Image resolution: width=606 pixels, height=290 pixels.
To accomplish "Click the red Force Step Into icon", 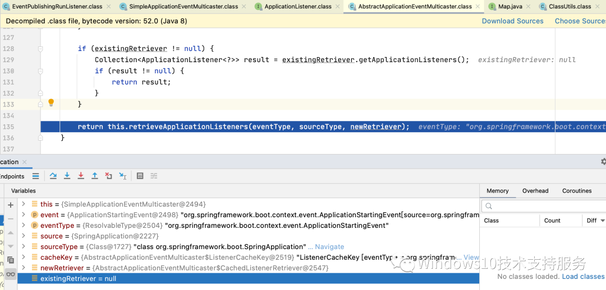I will [81, 176].
